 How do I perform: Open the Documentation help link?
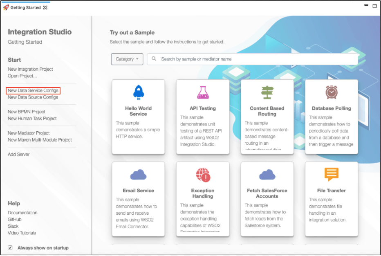click(22, 213)
